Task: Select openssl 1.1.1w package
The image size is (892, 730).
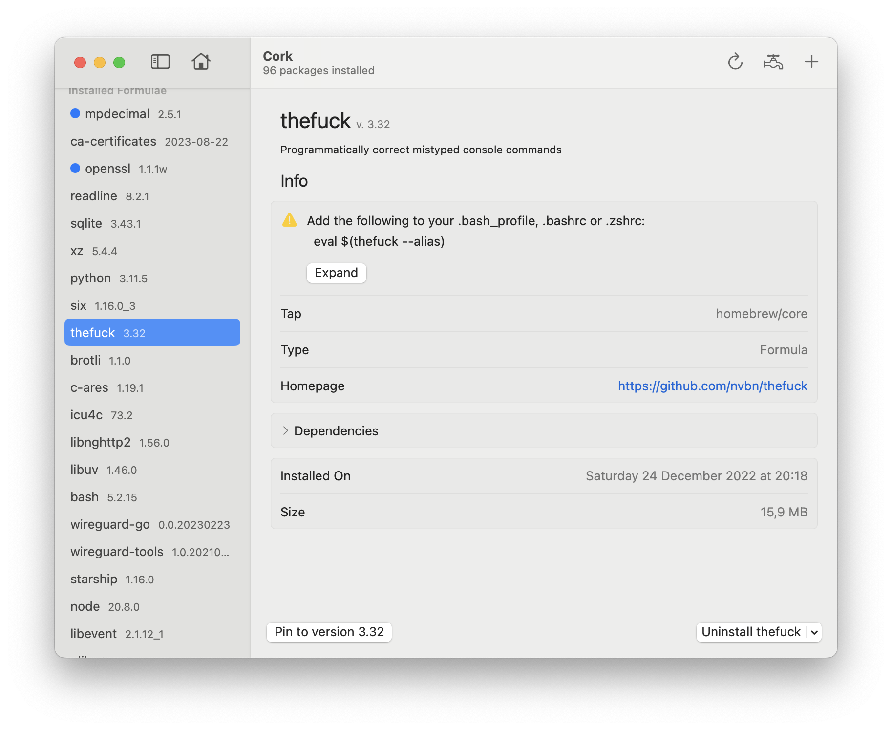Action: [152, 169]
